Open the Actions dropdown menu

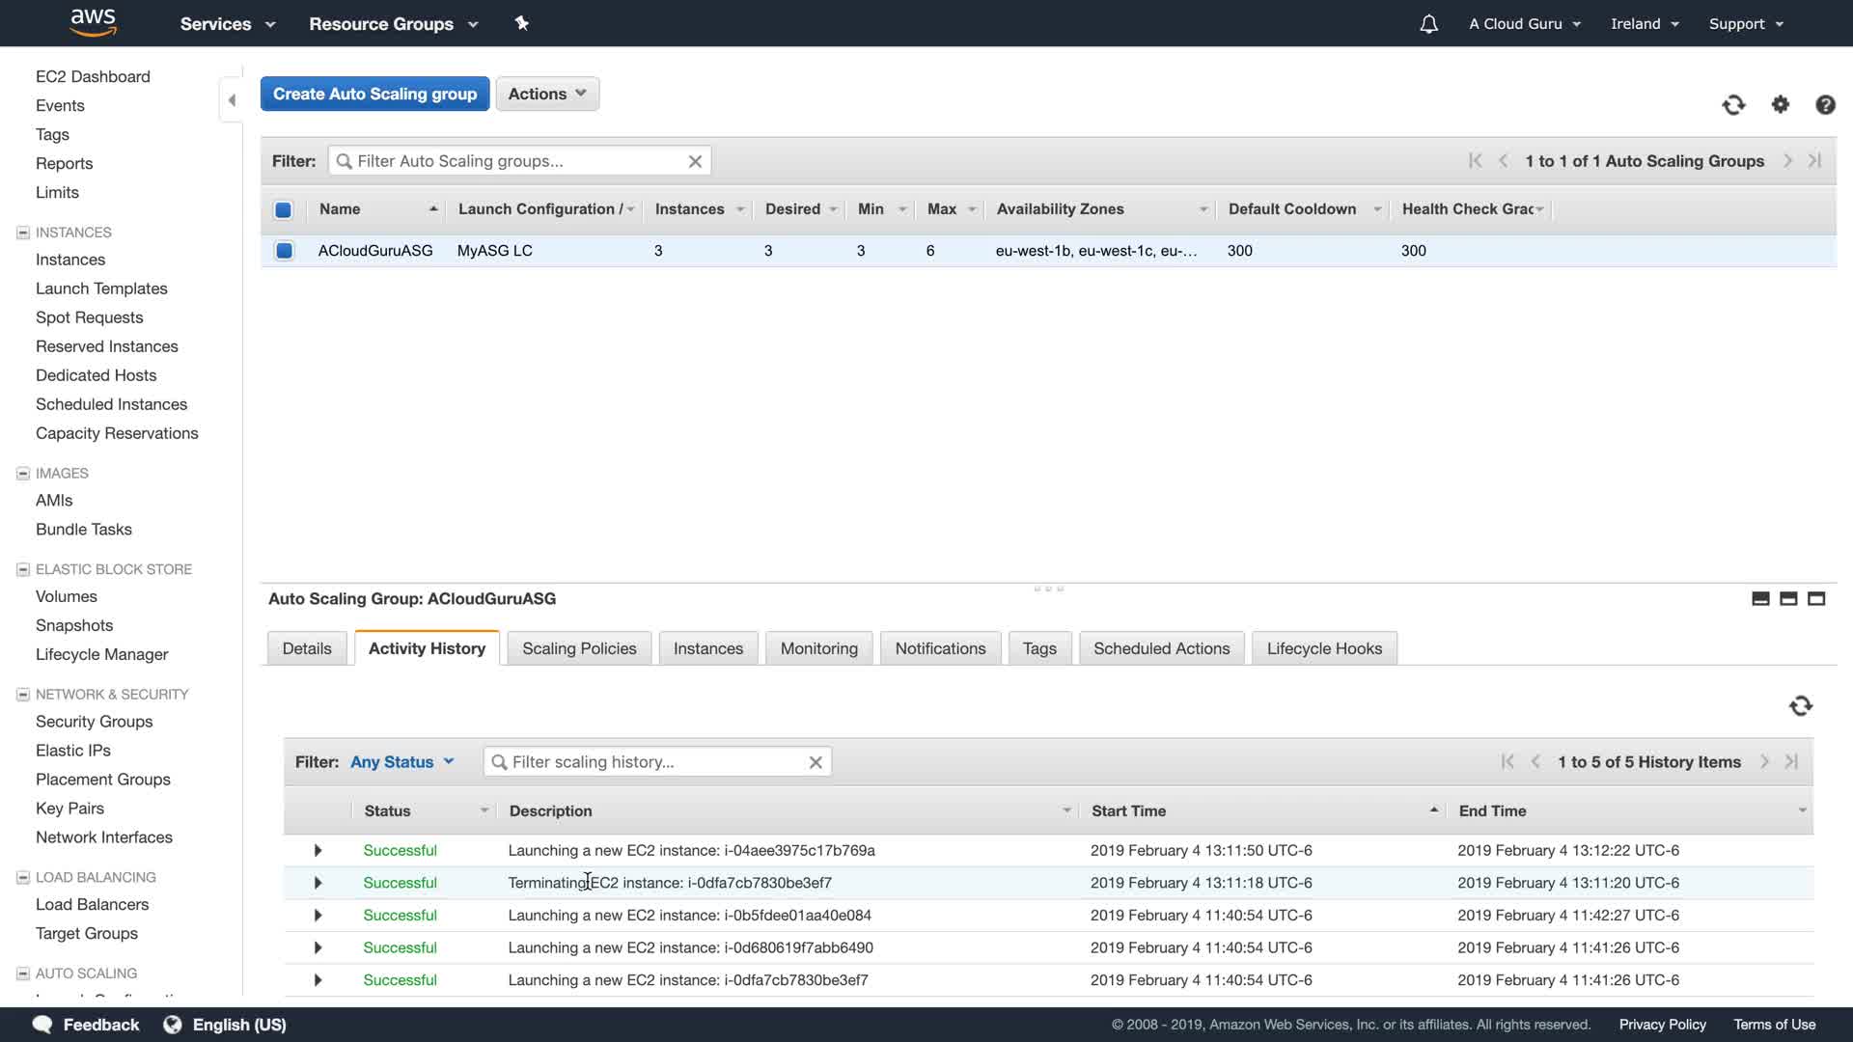[x=547, y=94]
